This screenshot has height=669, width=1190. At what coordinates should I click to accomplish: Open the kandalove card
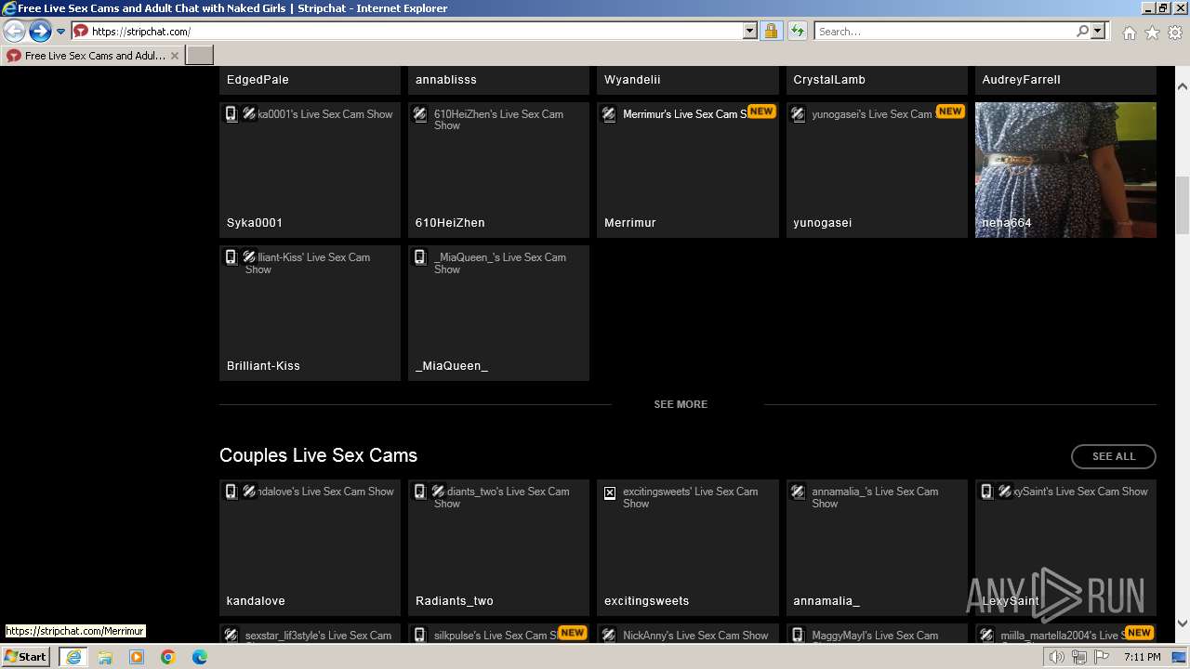pos(310,548)
